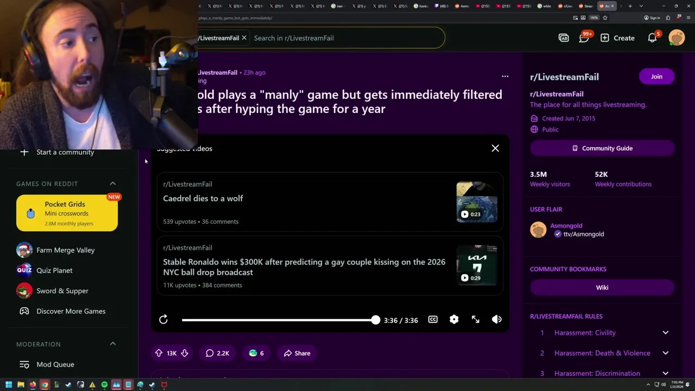Share the post
This screenshot has height=391, width=695.
[297, 353]
